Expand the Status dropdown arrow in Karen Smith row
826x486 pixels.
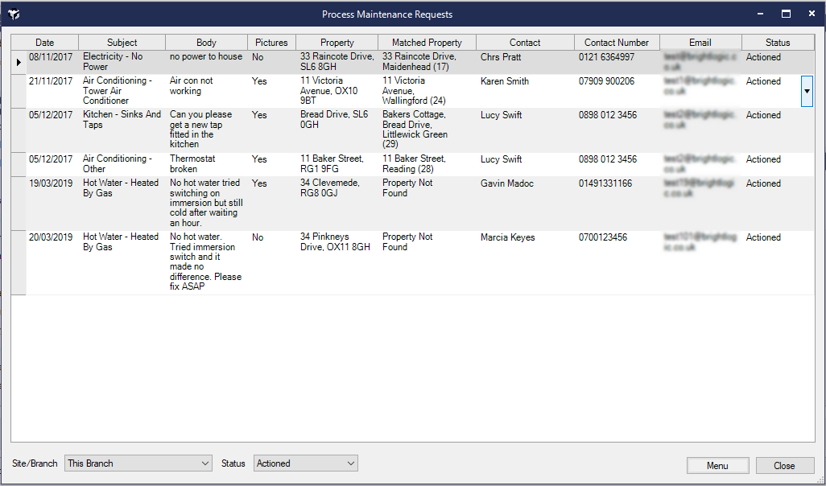(807, 92)
